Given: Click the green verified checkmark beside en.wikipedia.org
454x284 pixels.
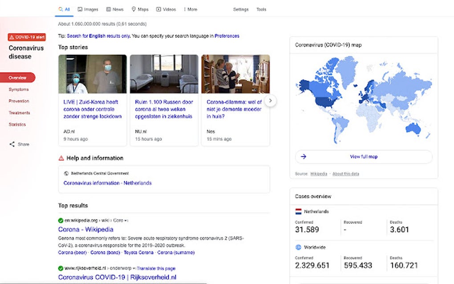Looking at the screenshot, I should [x=61, y=220].
